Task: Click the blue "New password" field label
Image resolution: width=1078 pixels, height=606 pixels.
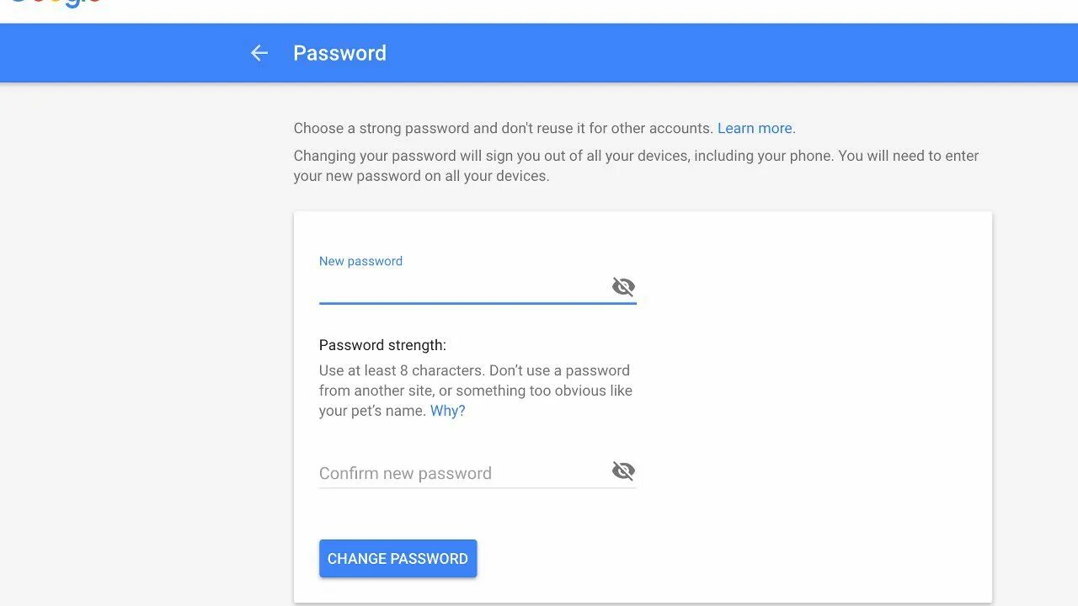Action: click(360, 261)
